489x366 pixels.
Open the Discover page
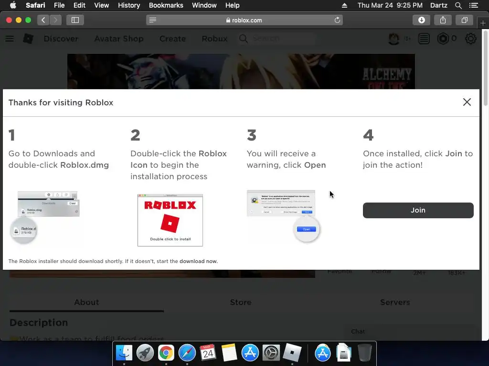click(61, 39)
